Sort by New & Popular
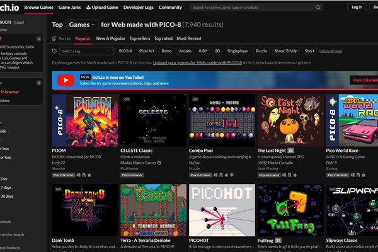This screenshot has width=378, height=252. tap(111, 38)
